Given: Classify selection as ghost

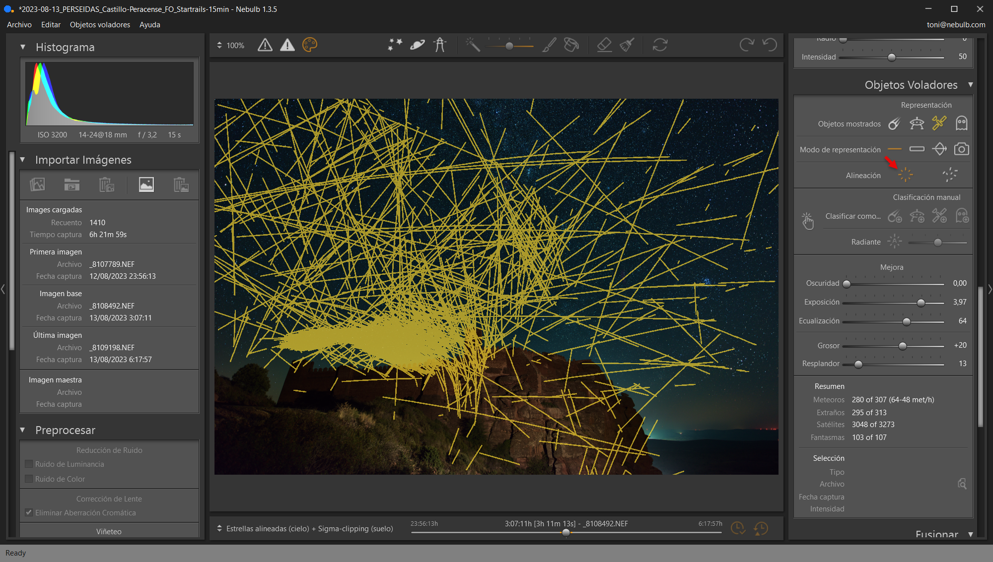Looking at the screenshot, I should (962, 216).
